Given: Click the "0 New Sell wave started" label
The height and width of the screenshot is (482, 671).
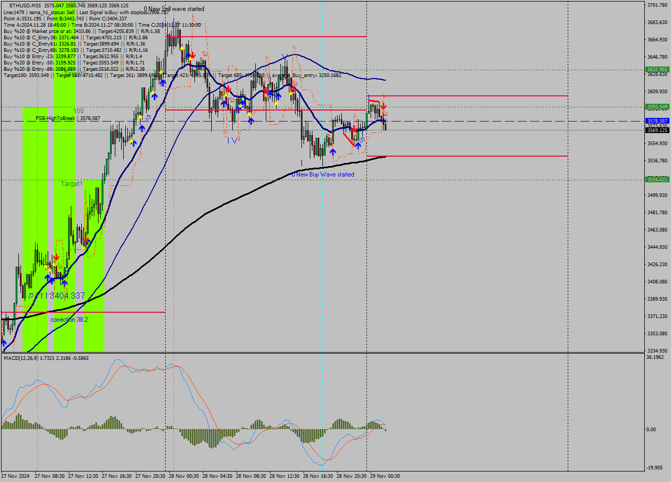Looking at the screenshot, I should (173, 9).
